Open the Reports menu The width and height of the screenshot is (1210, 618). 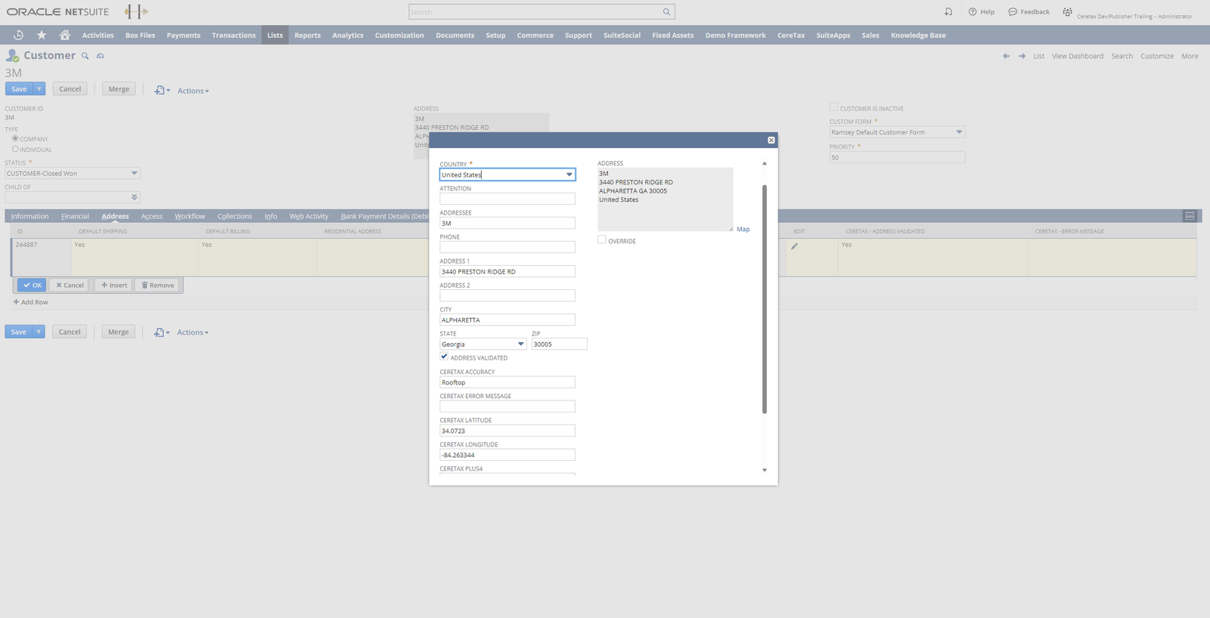(x=307, y=35)
